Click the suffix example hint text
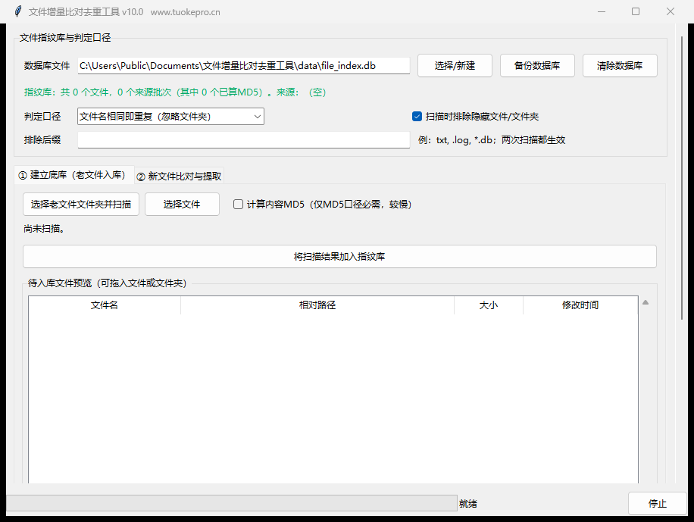 [492, 140]
